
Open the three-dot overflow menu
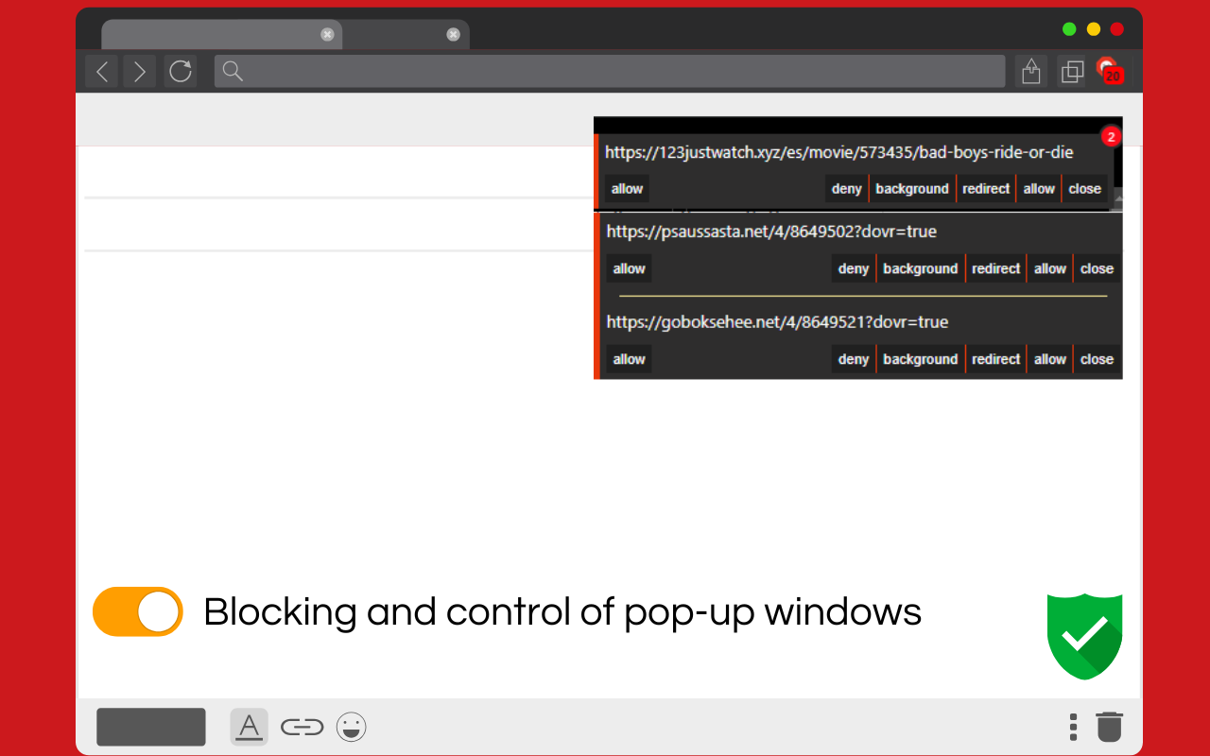pos(1073,727)
